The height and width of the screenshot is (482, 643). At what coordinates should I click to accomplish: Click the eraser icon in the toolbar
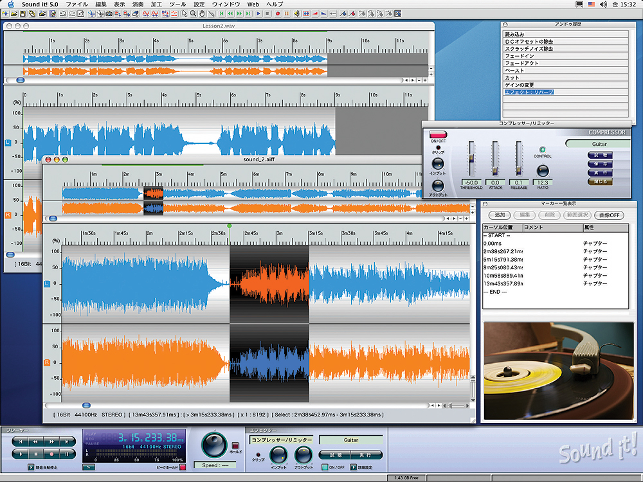click(x=135, y=14)
